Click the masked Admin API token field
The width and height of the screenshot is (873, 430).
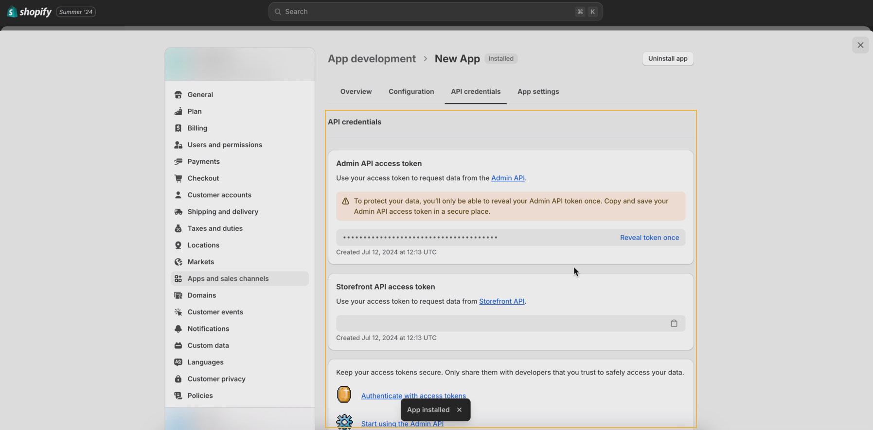pyautogui.click(x=511, y=238)
